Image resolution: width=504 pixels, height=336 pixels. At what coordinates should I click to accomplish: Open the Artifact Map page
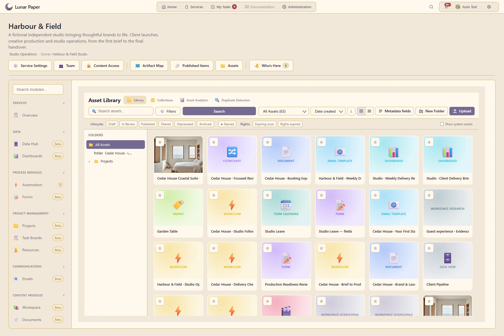(x=149, y=66)
